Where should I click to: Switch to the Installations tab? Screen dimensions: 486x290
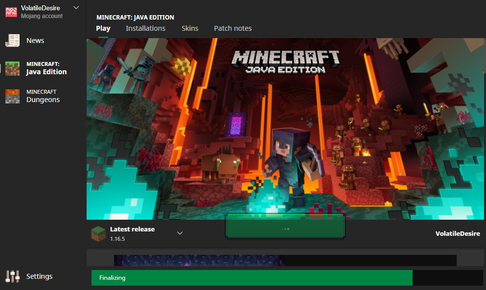145,28
